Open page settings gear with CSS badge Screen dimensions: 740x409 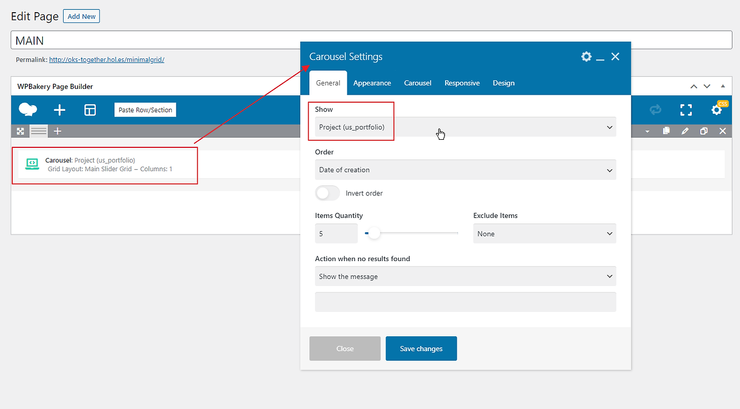tap(717, 110)
